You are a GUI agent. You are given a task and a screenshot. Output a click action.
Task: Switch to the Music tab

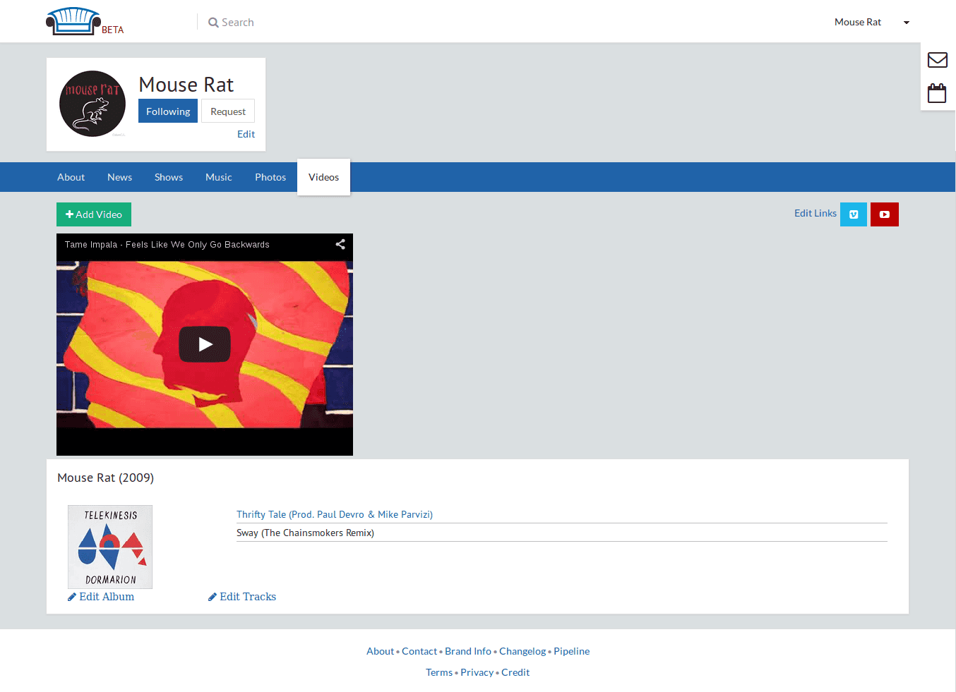(x=219, y=177)
